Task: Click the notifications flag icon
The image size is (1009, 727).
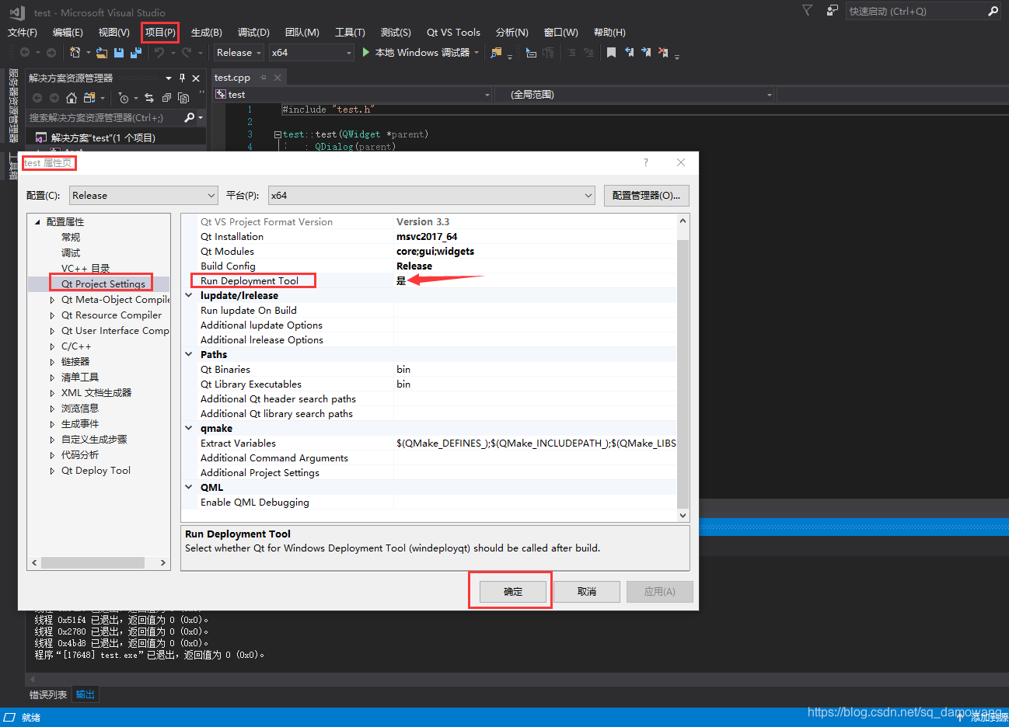Action: click(x=807, y=10)
